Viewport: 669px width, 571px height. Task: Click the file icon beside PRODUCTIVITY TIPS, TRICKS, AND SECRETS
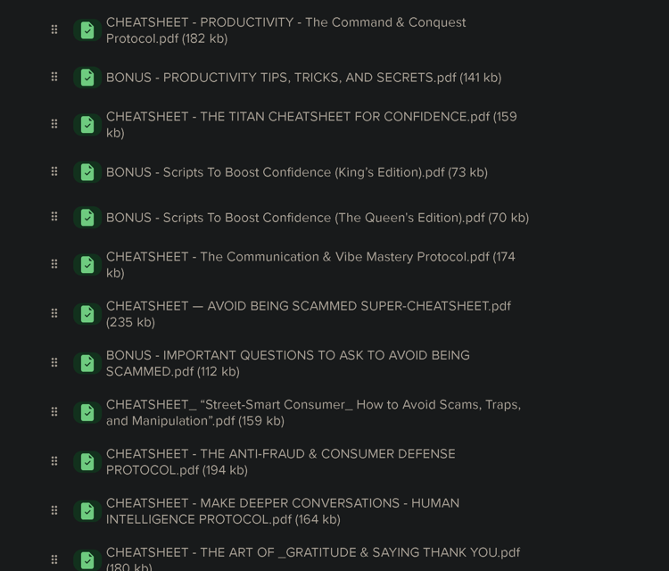click(87, 79)
